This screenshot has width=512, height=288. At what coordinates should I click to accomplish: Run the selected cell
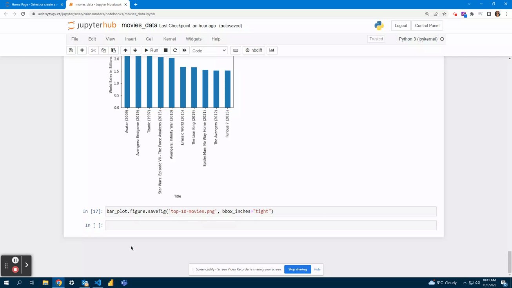[x=151, y=50]
